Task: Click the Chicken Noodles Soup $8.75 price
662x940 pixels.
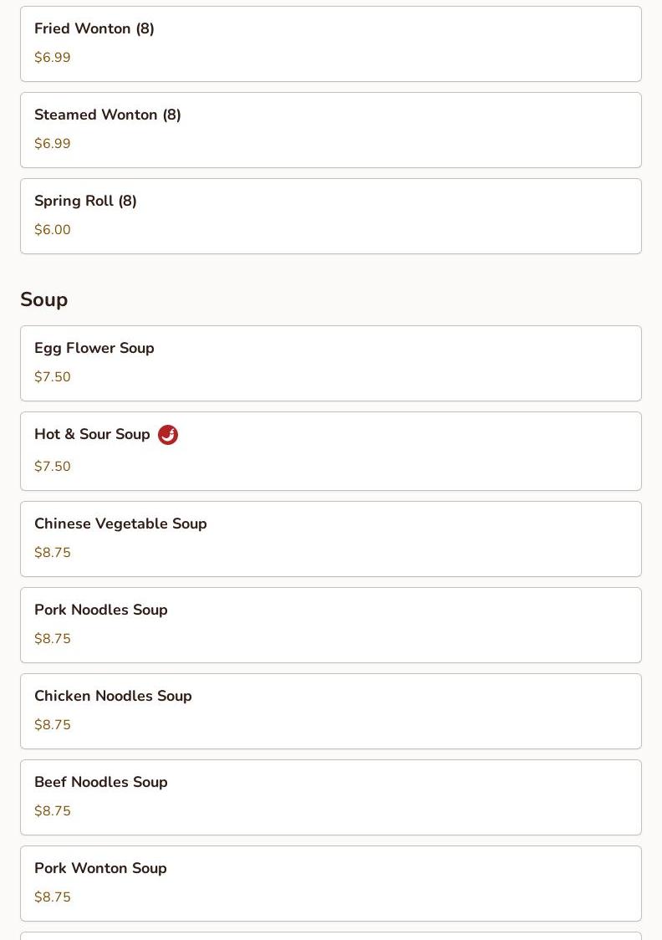Action: tap(53, 725)
